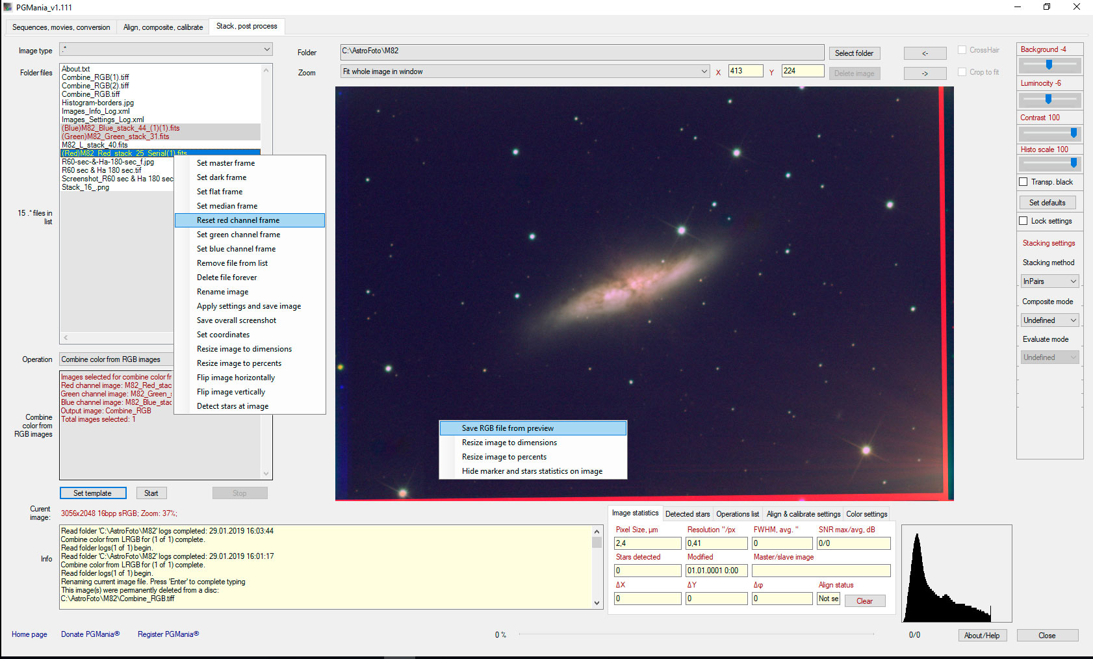The width and height of the screenshot is (1093, 659).
Task: Click the Pixel Size value field
Action: pos(648,543)
